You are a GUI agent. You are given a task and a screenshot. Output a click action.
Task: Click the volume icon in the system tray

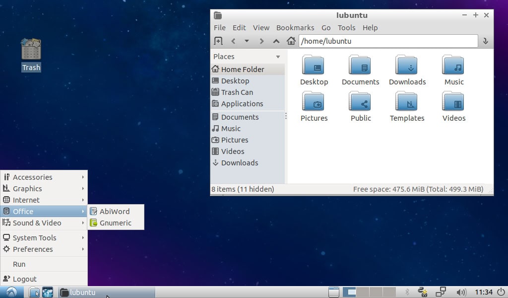click(461, 293)
